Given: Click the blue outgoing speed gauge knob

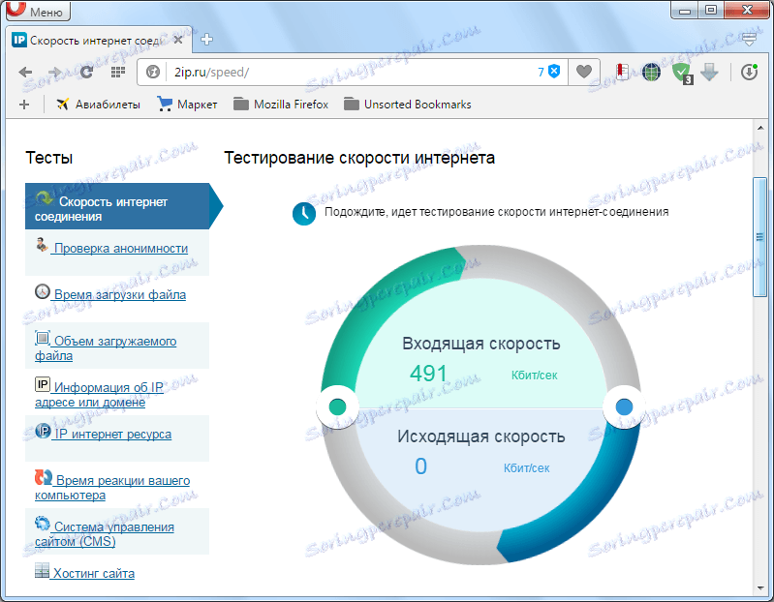Looking at the screenshot, I should pos(625,406).
